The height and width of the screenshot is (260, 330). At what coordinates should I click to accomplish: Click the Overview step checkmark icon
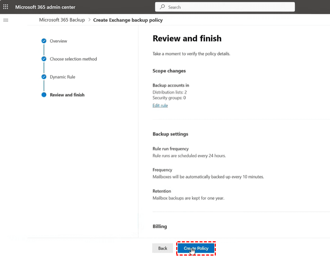(x=44, y=41)
